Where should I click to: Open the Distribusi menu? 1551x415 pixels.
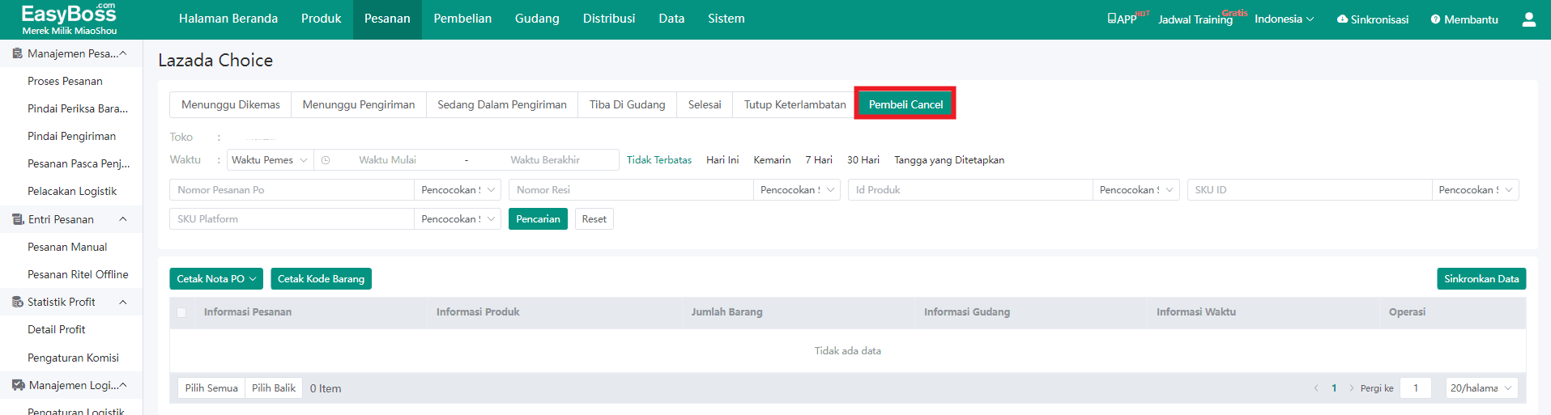609,19
